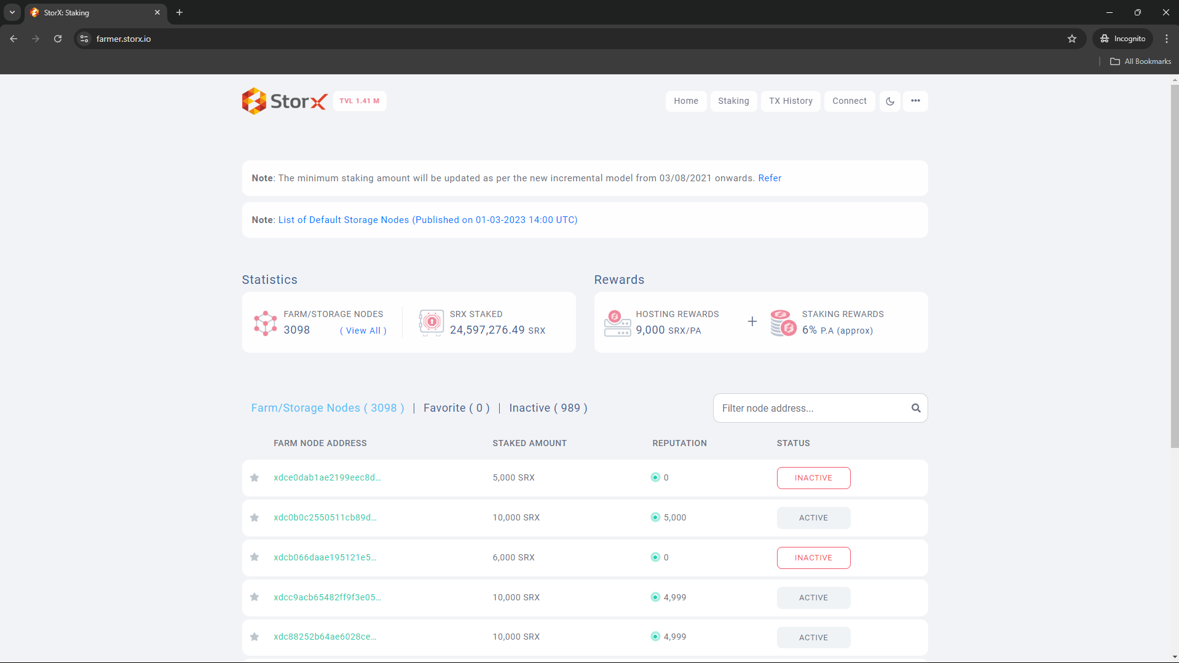Viewport: 1179px width, 663px height.
Task: Open node address xdc0b0c2550511cb89d…
Action: 325,517
